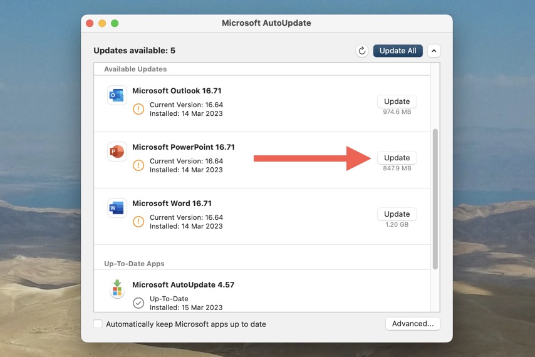Click the Microsoft AutoUpdate app icon
The height and width of the screenshot is (357, 535).
pos(117,289)
